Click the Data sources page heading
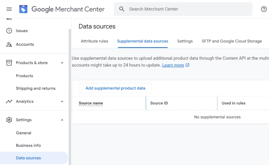Viewport: 269px width, 165px height. 97,26
